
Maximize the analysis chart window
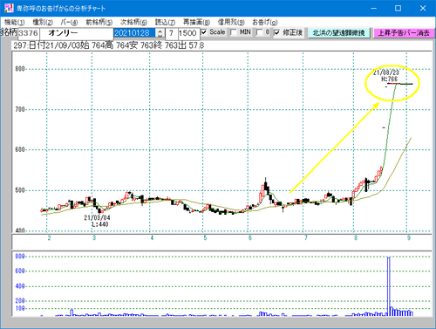tap(398, 8)
